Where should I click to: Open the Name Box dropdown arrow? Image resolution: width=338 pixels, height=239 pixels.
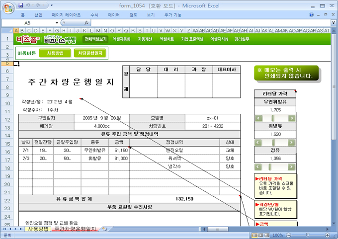(57, 23)
